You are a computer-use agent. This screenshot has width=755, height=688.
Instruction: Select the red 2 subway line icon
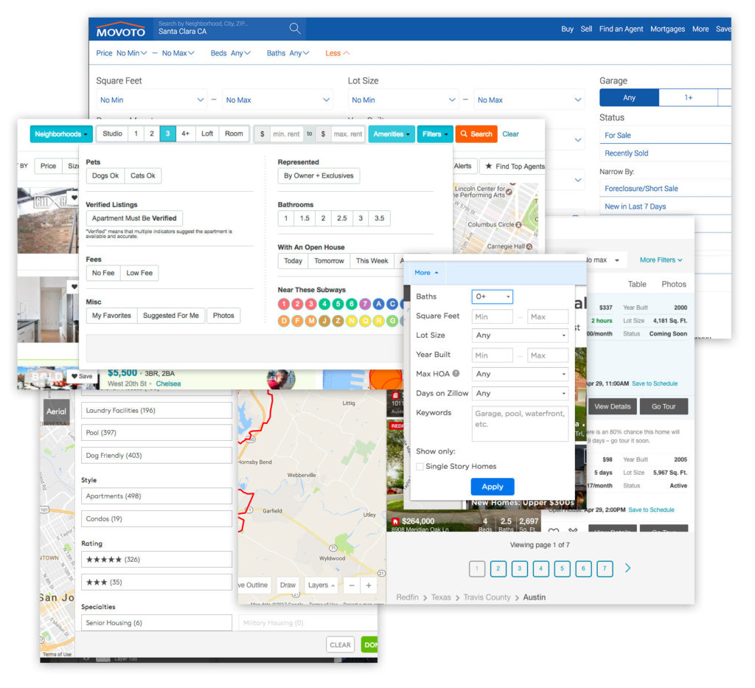point(297,304)
